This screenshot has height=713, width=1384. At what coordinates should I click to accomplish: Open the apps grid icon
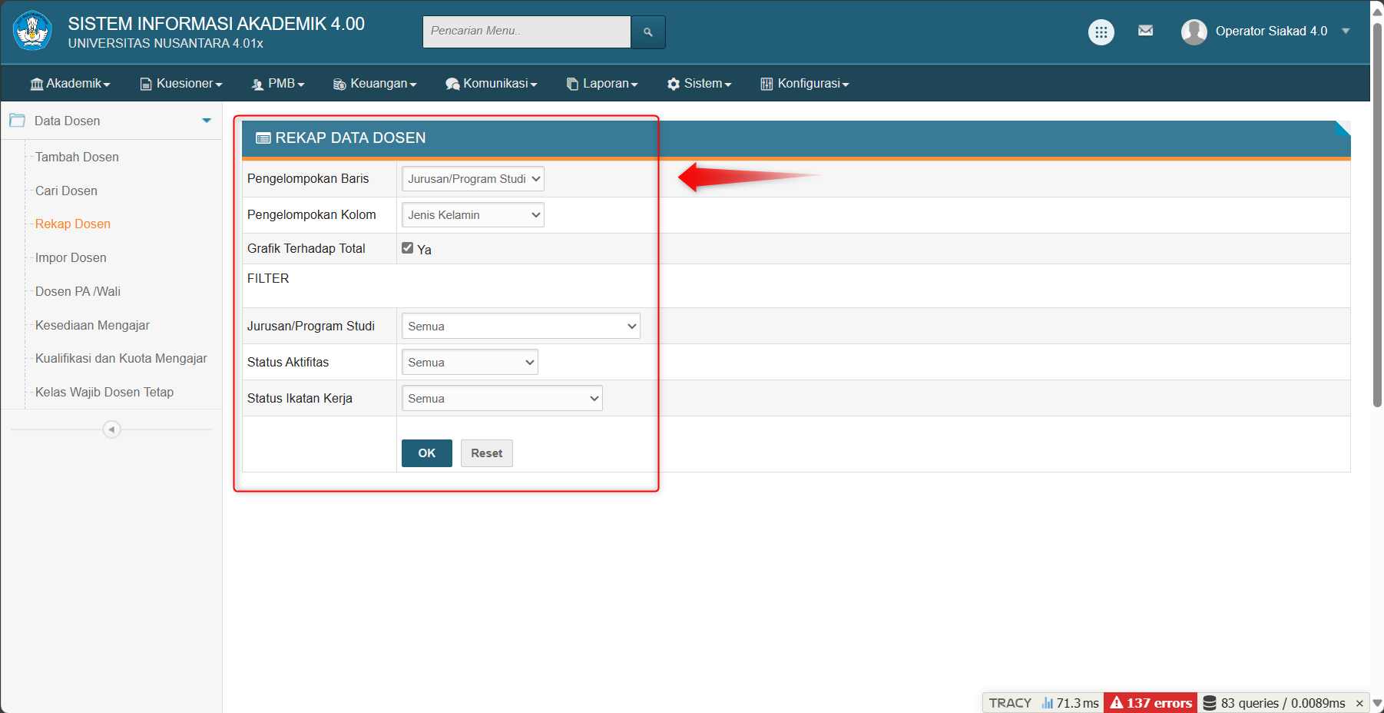coord(1101,32)
